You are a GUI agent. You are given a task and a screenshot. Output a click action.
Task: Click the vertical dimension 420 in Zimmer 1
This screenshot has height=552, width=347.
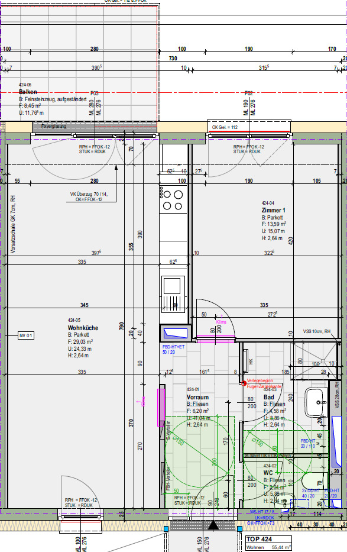coord(291,241)
